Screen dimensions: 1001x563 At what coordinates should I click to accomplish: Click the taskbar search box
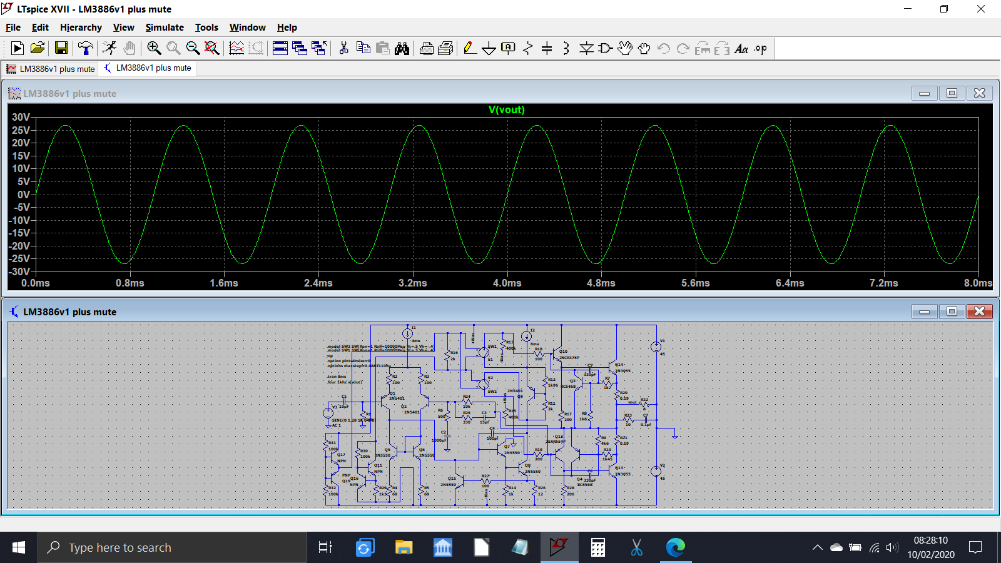(x=172, y=547)
